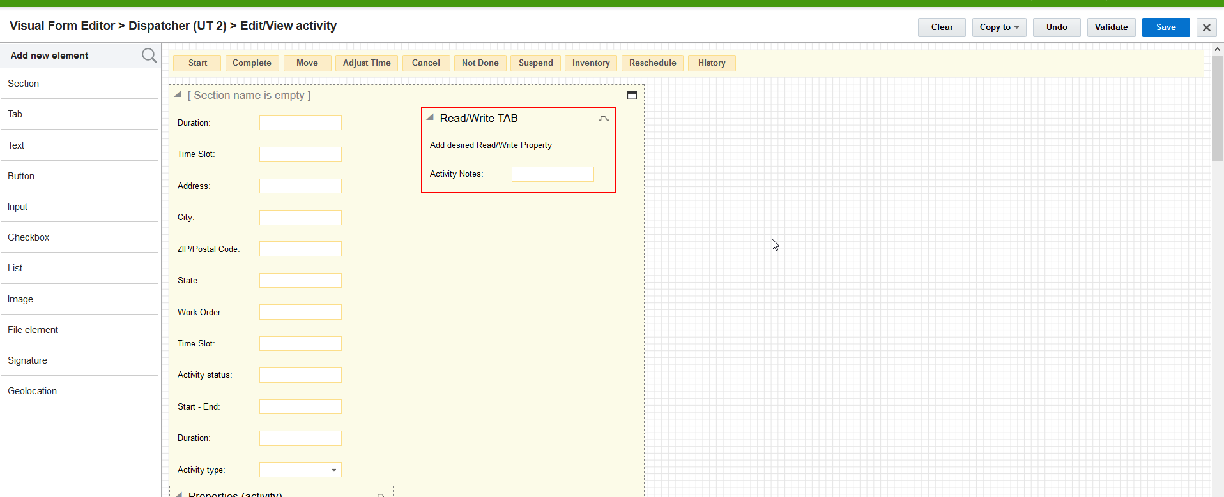This screenshot has height=497, width=1224.
Task: Click the Activity Notes input field
Action: pos(553,174)
